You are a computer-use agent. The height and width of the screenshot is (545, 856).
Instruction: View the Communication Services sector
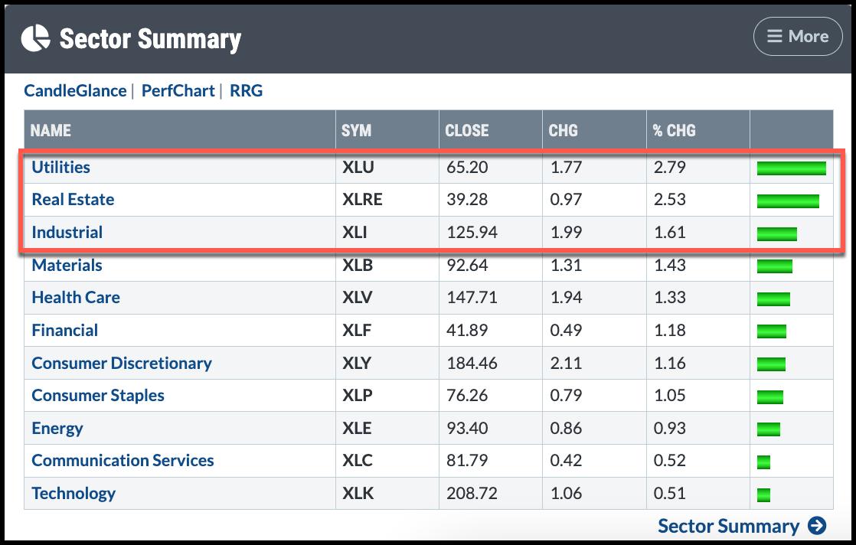coord(123,460)
